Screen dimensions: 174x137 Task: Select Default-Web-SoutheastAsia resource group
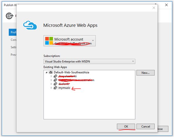click(71, 72)
